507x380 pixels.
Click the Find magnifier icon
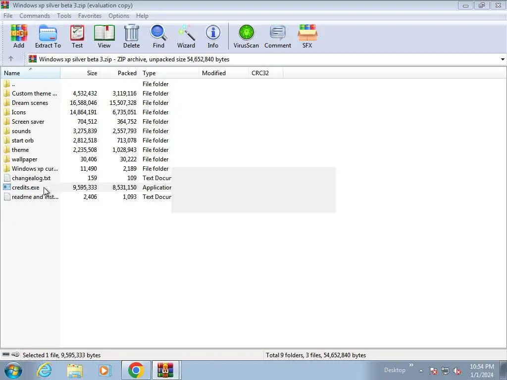click(158, 36)
